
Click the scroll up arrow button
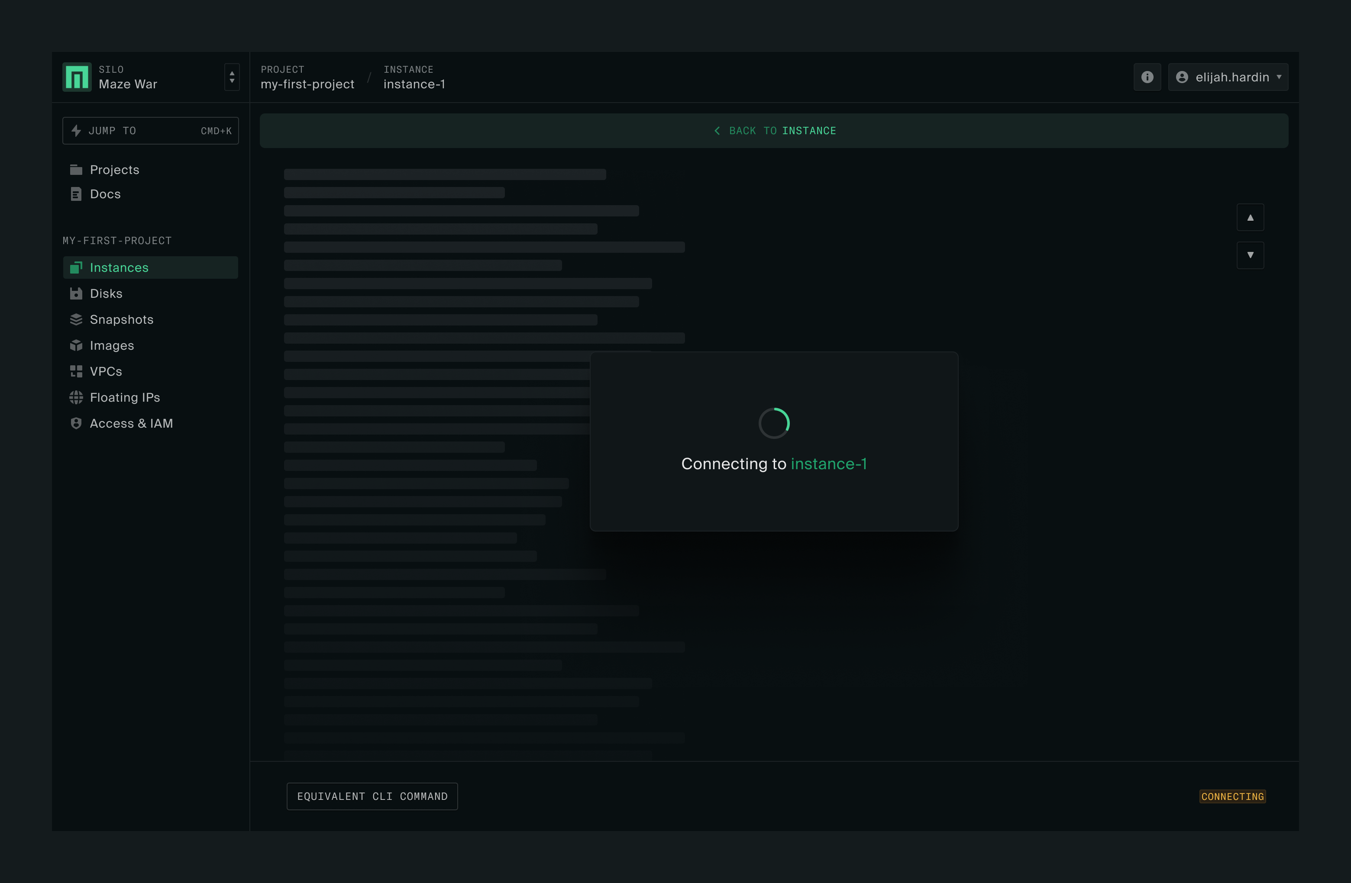[1250, 218]
